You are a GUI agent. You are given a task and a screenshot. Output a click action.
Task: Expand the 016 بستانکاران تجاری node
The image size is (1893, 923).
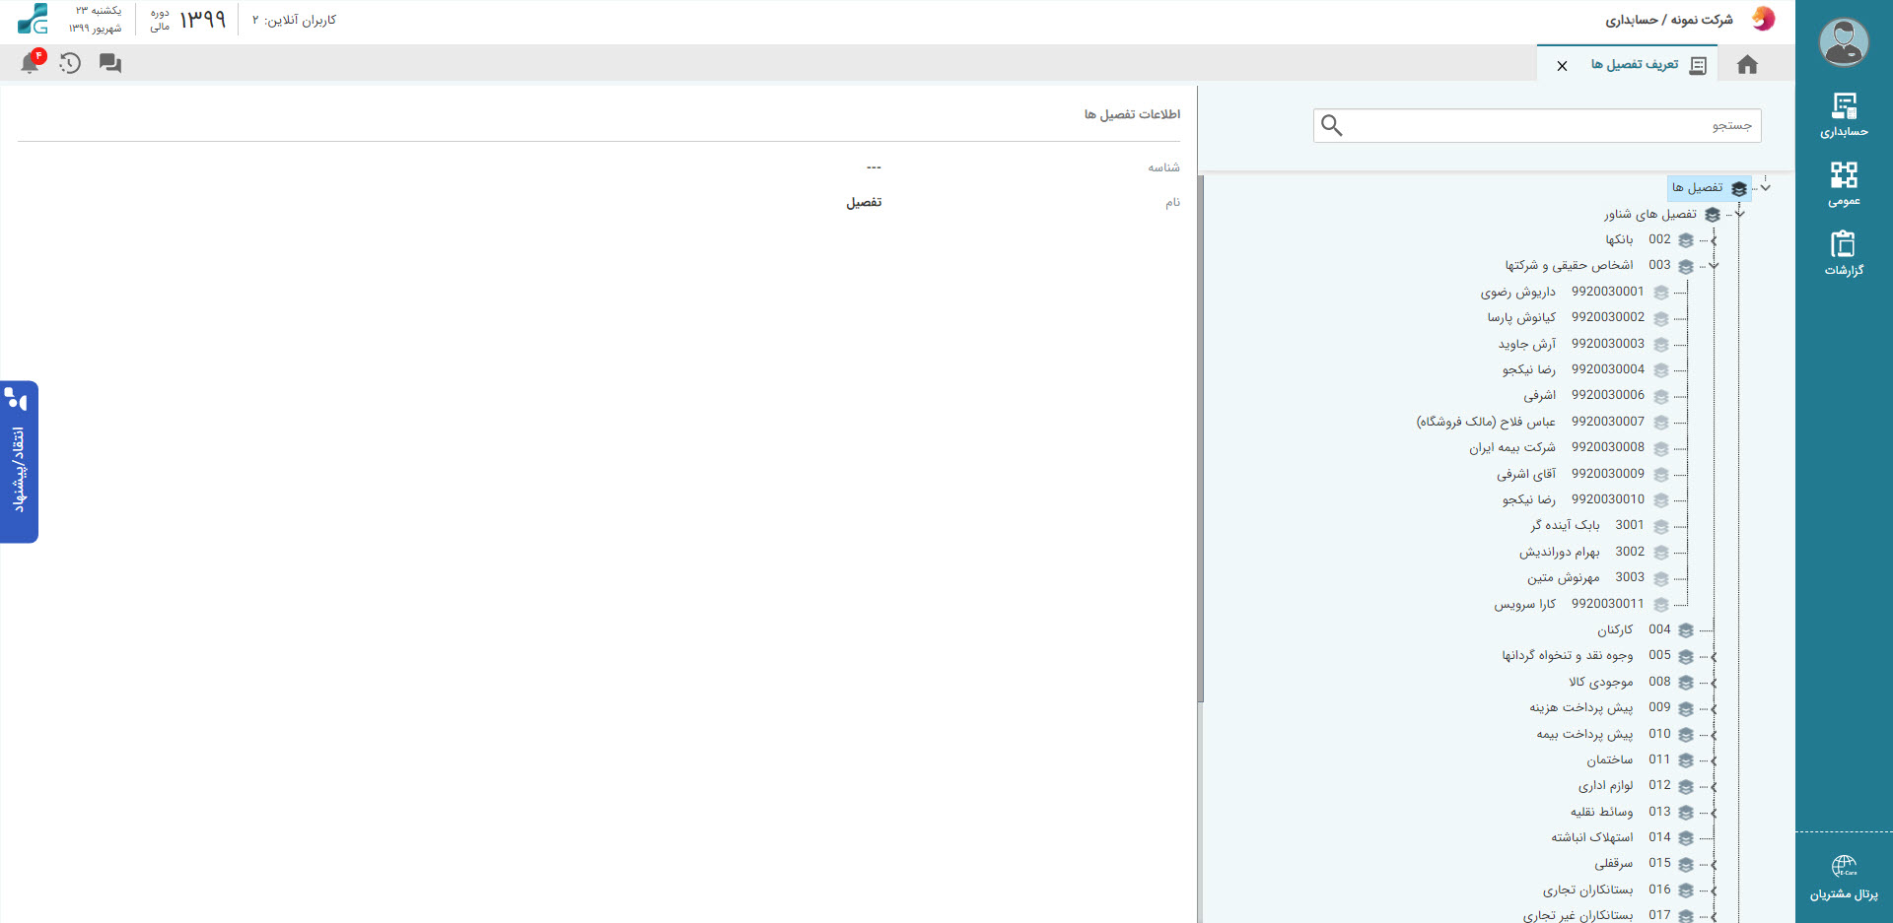click(x=1714, y=890)
